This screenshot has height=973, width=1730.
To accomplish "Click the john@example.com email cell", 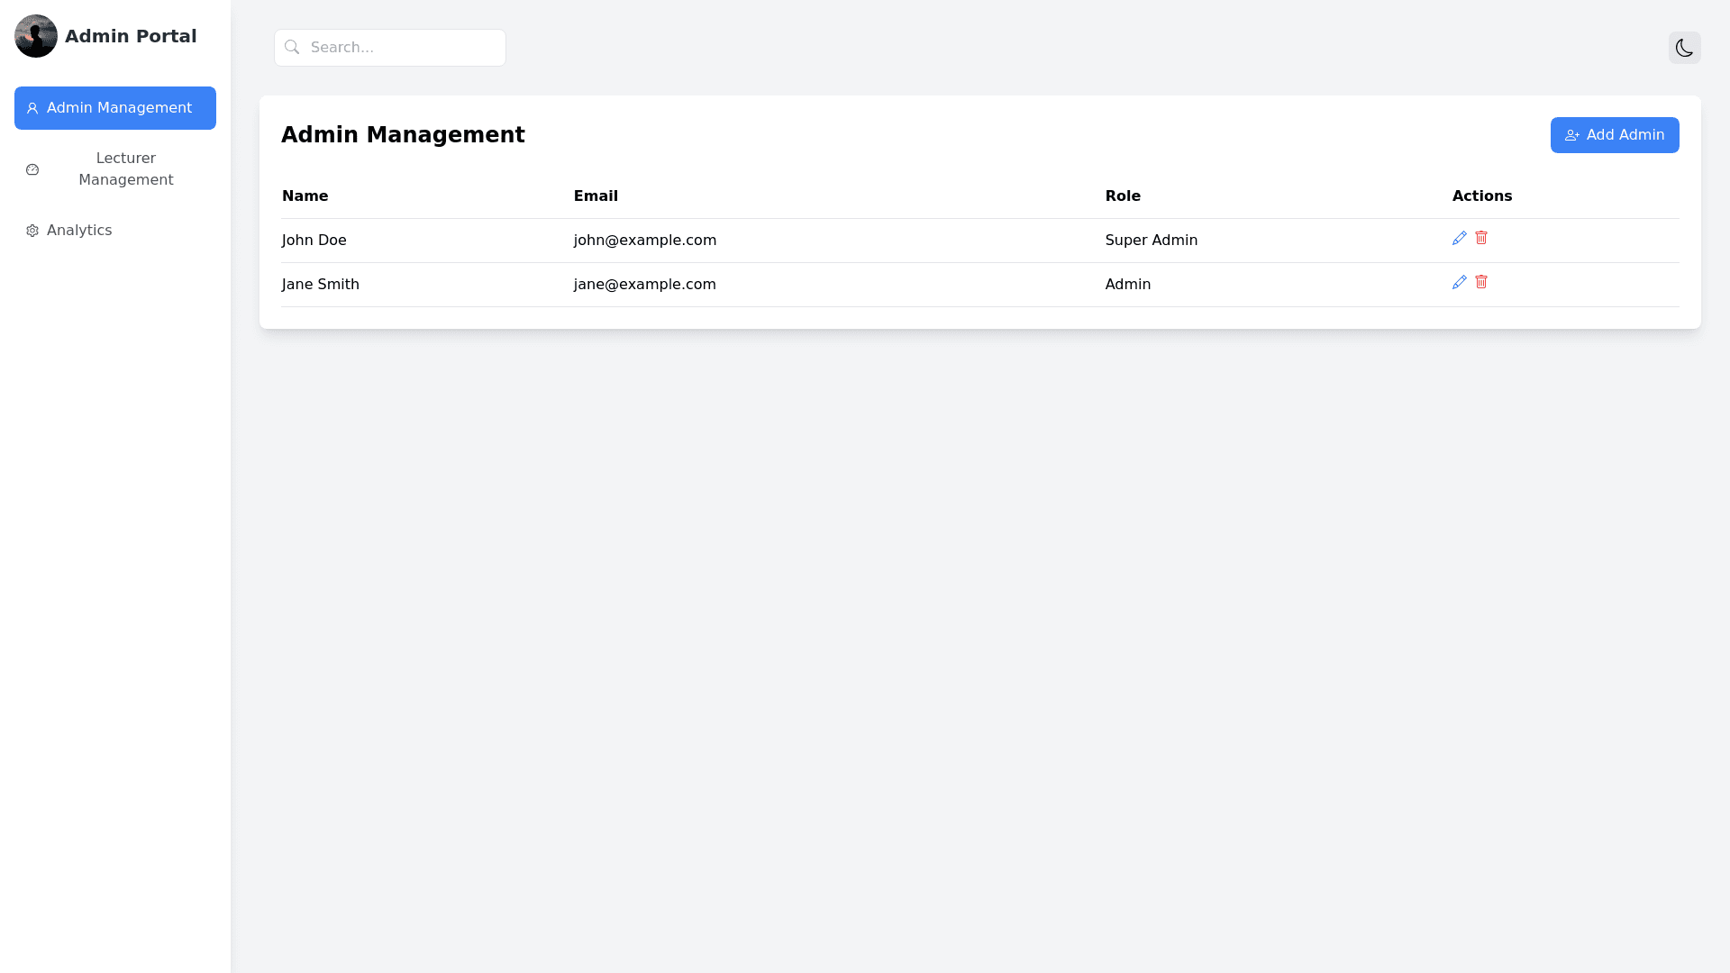I will point(645,241).
